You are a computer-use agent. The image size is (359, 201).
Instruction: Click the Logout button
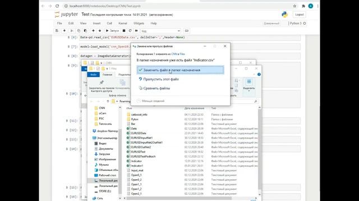coord(299,15)
